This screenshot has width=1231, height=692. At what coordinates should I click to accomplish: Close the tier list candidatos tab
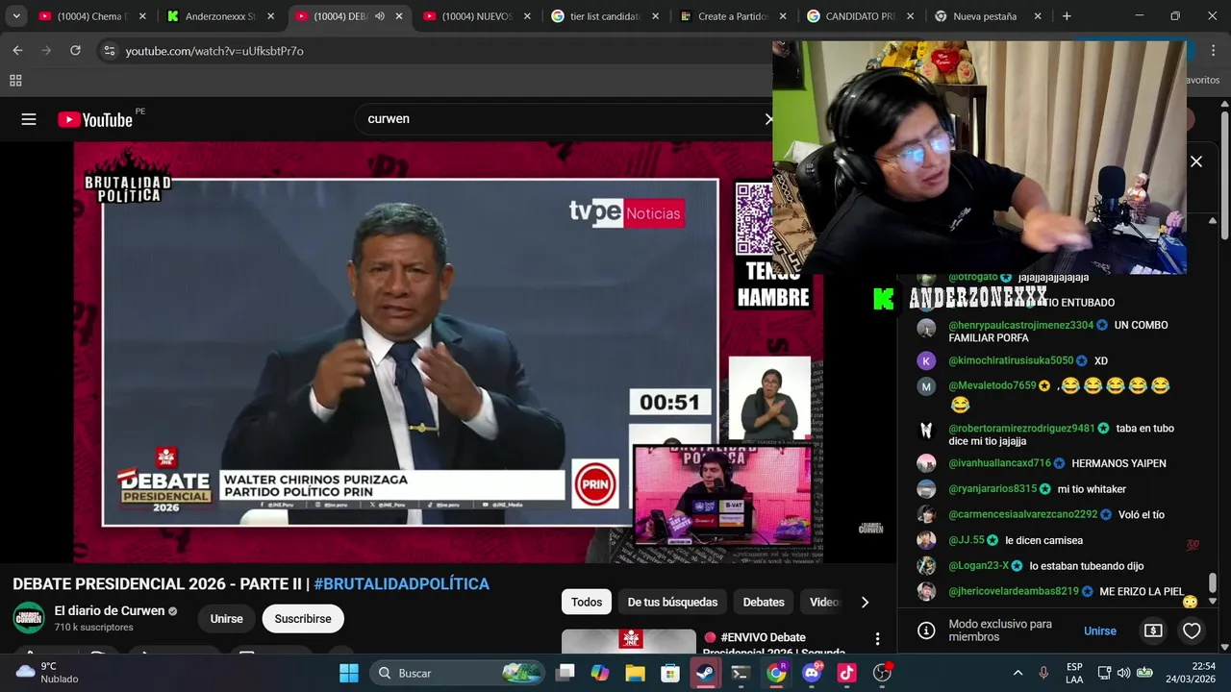[x=654, y=16]
